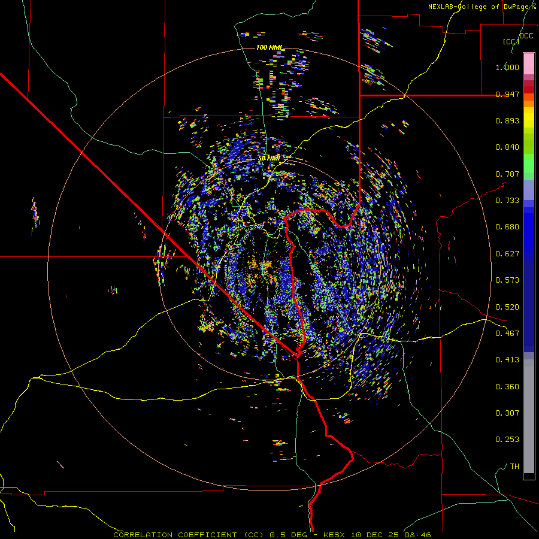Viewport: 539px width, 539px height.
Task: Pick the black swatch beside TH
Action: (x=529, y=476)
